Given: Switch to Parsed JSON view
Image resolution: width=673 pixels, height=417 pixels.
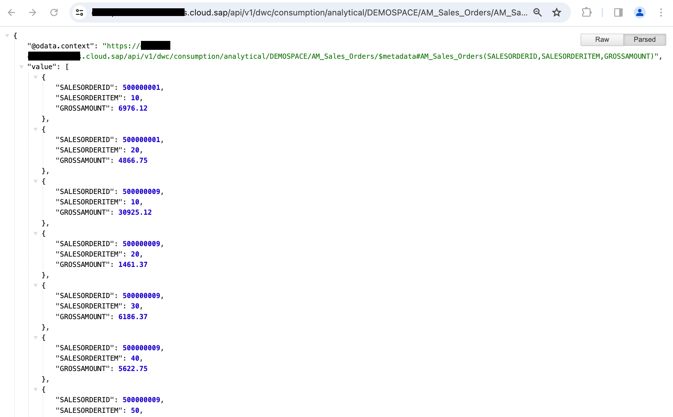Looking at the screenshot, I should (x=645, y=39).
